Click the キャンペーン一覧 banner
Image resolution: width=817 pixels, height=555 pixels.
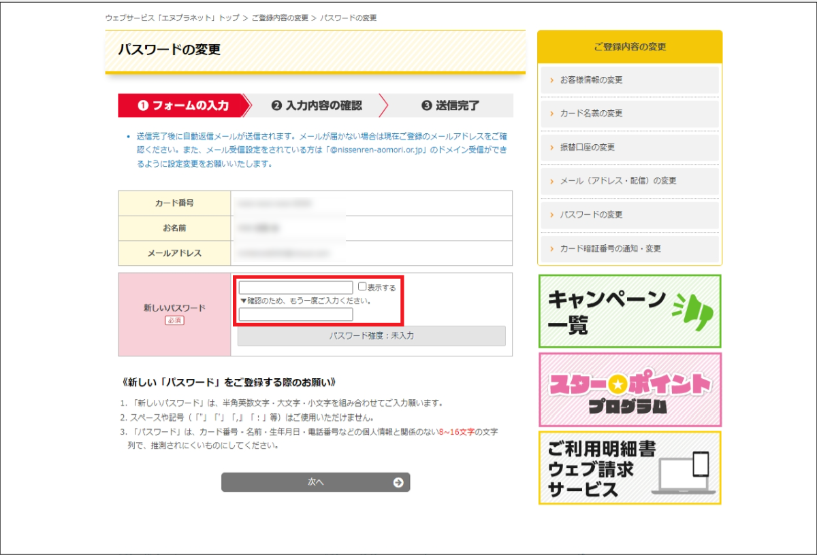(630, 312)
